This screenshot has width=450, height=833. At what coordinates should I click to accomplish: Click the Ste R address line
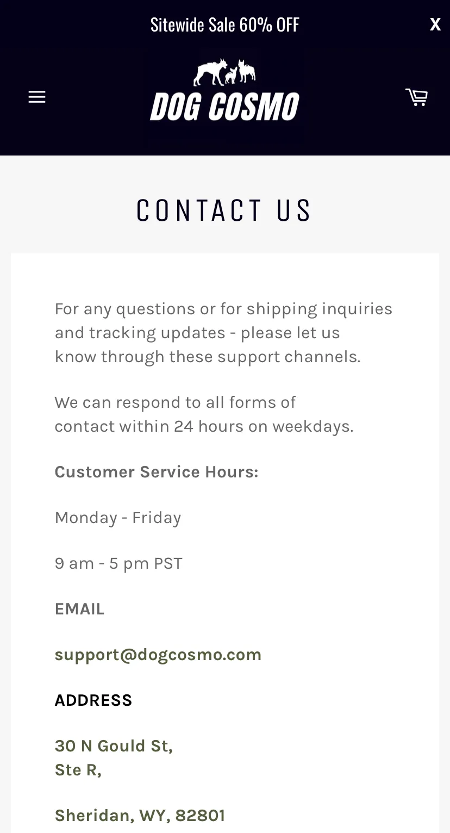(78, 770)
